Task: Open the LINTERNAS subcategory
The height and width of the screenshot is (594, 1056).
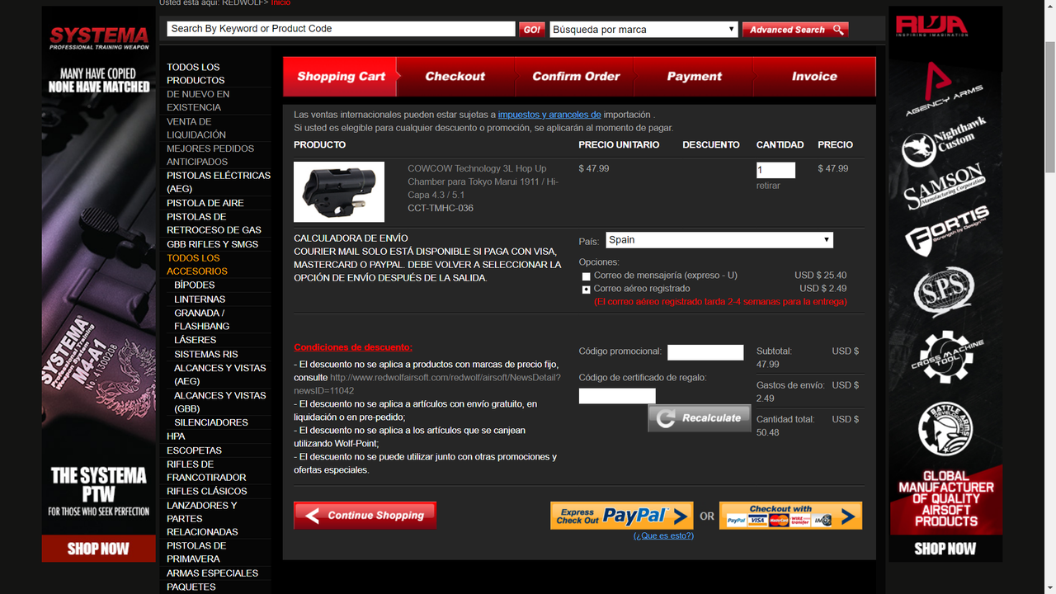Action: coord(200,299)
